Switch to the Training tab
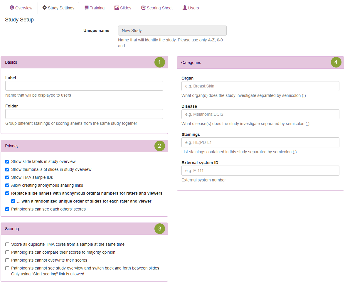 (x=94, y=8)
